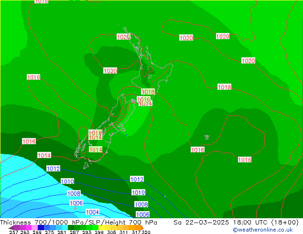Select the first yellow swatch after lime green
The height and width of the screenshot is (234, 303).
click(x=101, y=227)
